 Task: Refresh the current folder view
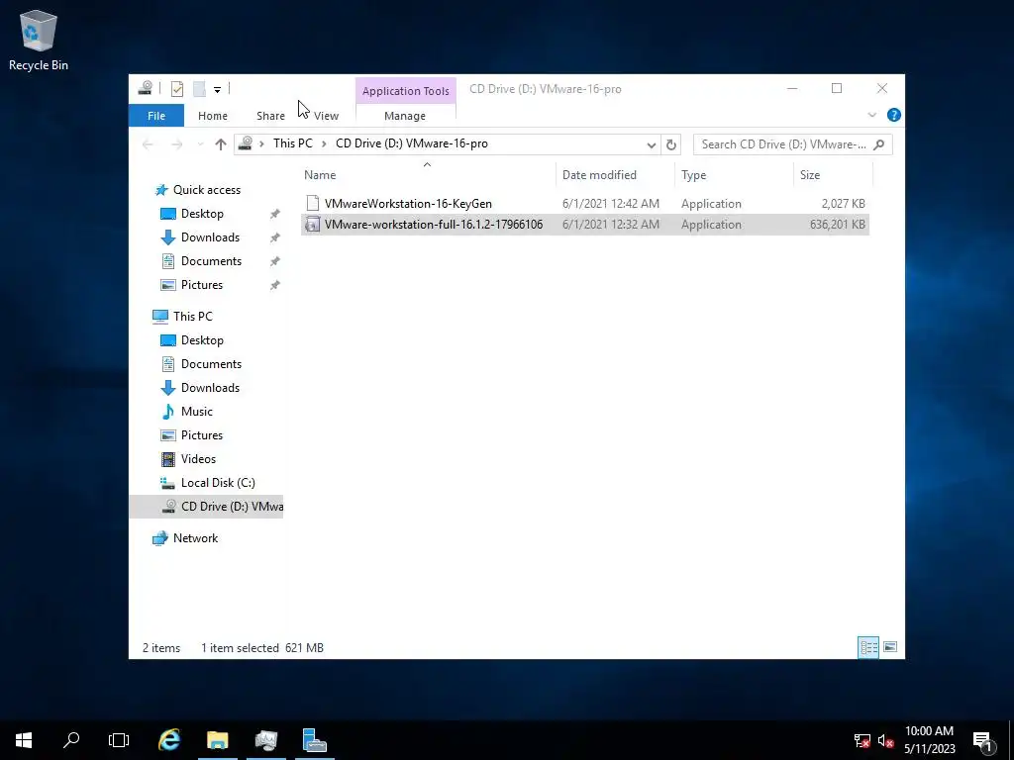pyautogui.click(x=671, y=144)
